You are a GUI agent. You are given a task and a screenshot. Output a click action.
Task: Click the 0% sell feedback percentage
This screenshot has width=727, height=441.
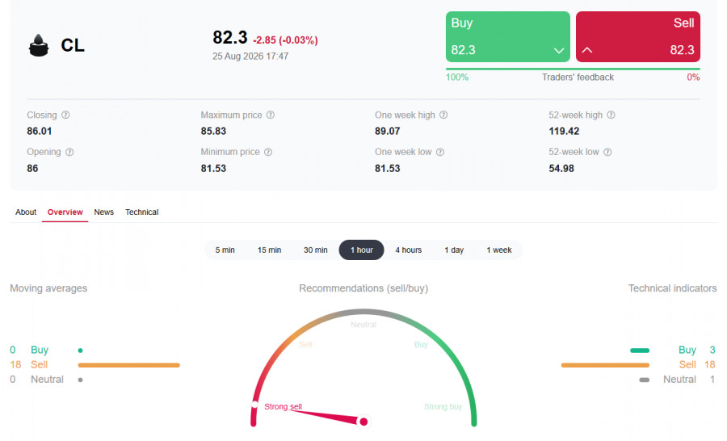pos(693,78)
